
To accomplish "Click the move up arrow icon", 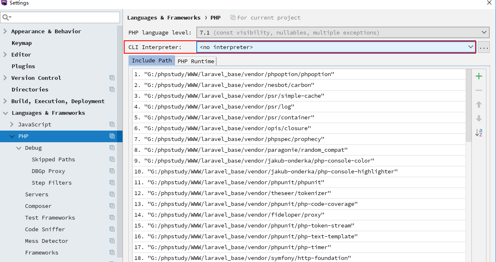I will click(479, 104).
